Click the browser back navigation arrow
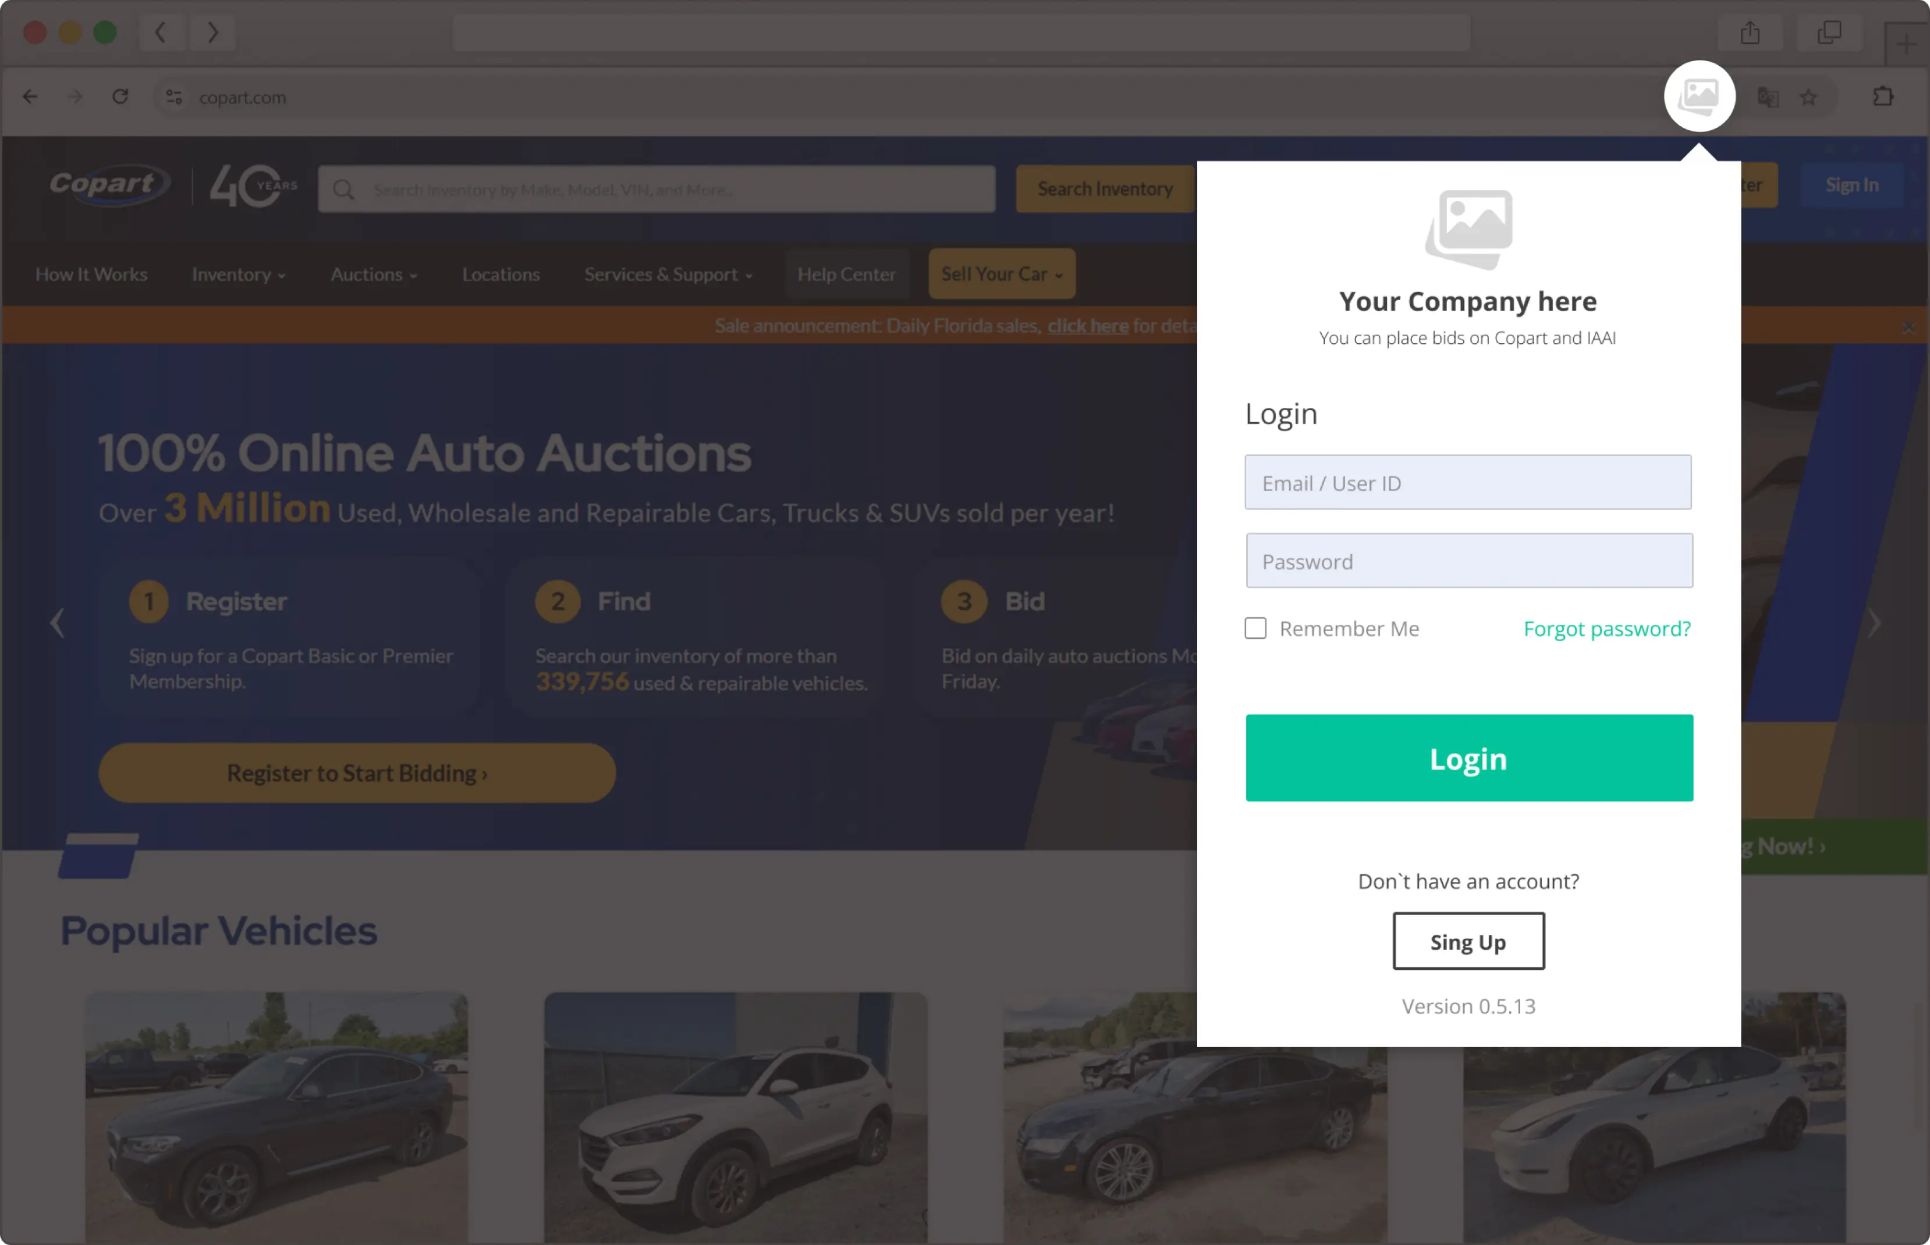1930x1245 pixels. 31,95
